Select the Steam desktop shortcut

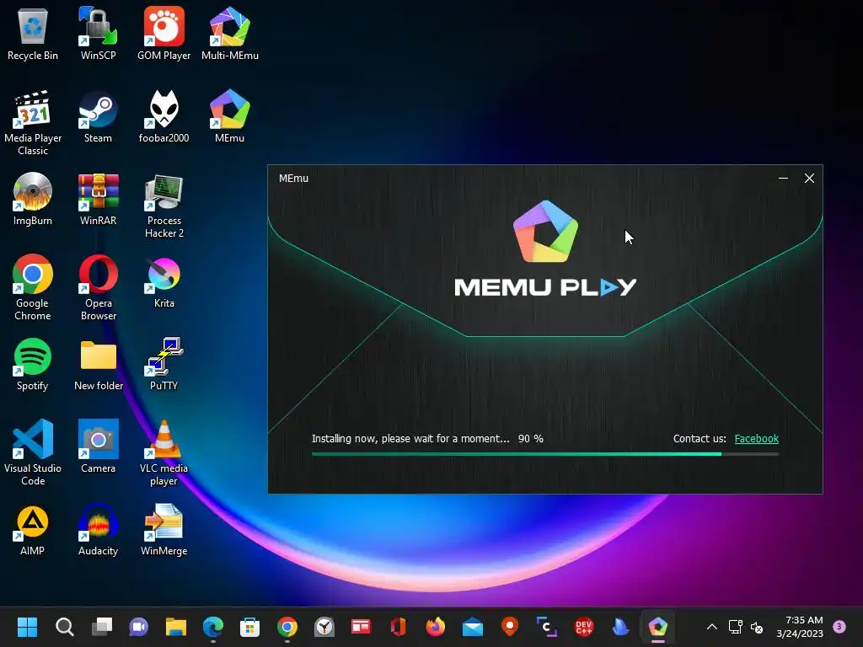click(x=98, y=116)
